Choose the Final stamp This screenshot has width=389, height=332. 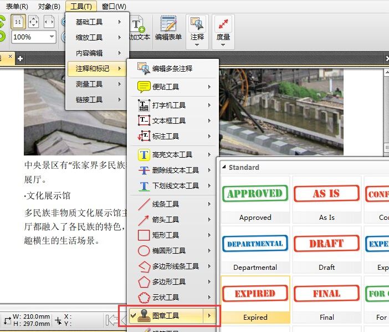click(x=327, y=299)
